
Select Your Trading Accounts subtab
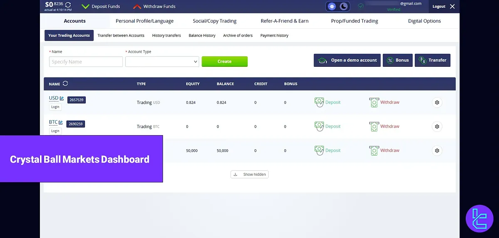point(69,35)
